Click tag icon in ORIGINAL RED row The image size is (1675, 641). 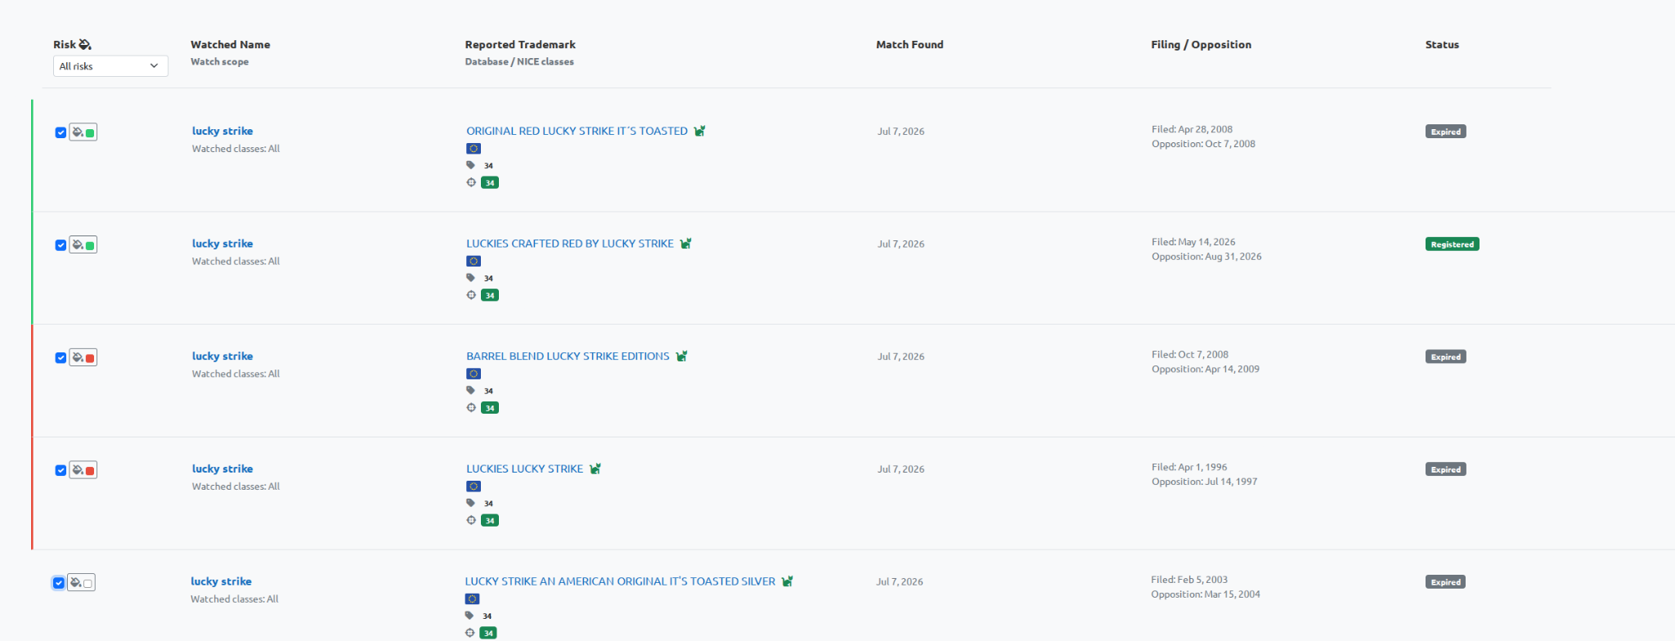(x=470, y=165)
